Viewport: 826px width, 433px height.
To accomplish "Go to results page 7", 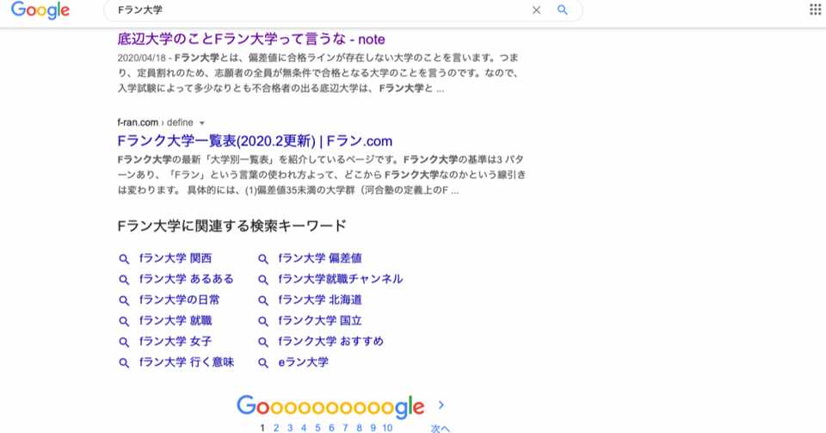I will click(346, 428).
